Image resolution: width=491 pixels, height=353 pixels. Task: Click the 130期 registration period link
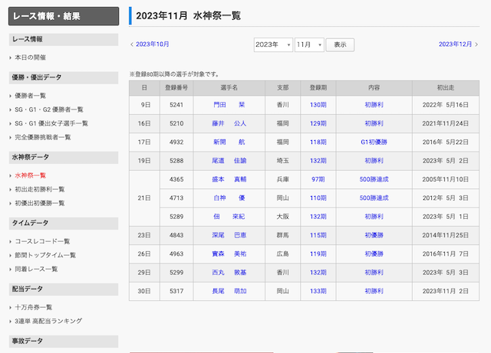318,105
